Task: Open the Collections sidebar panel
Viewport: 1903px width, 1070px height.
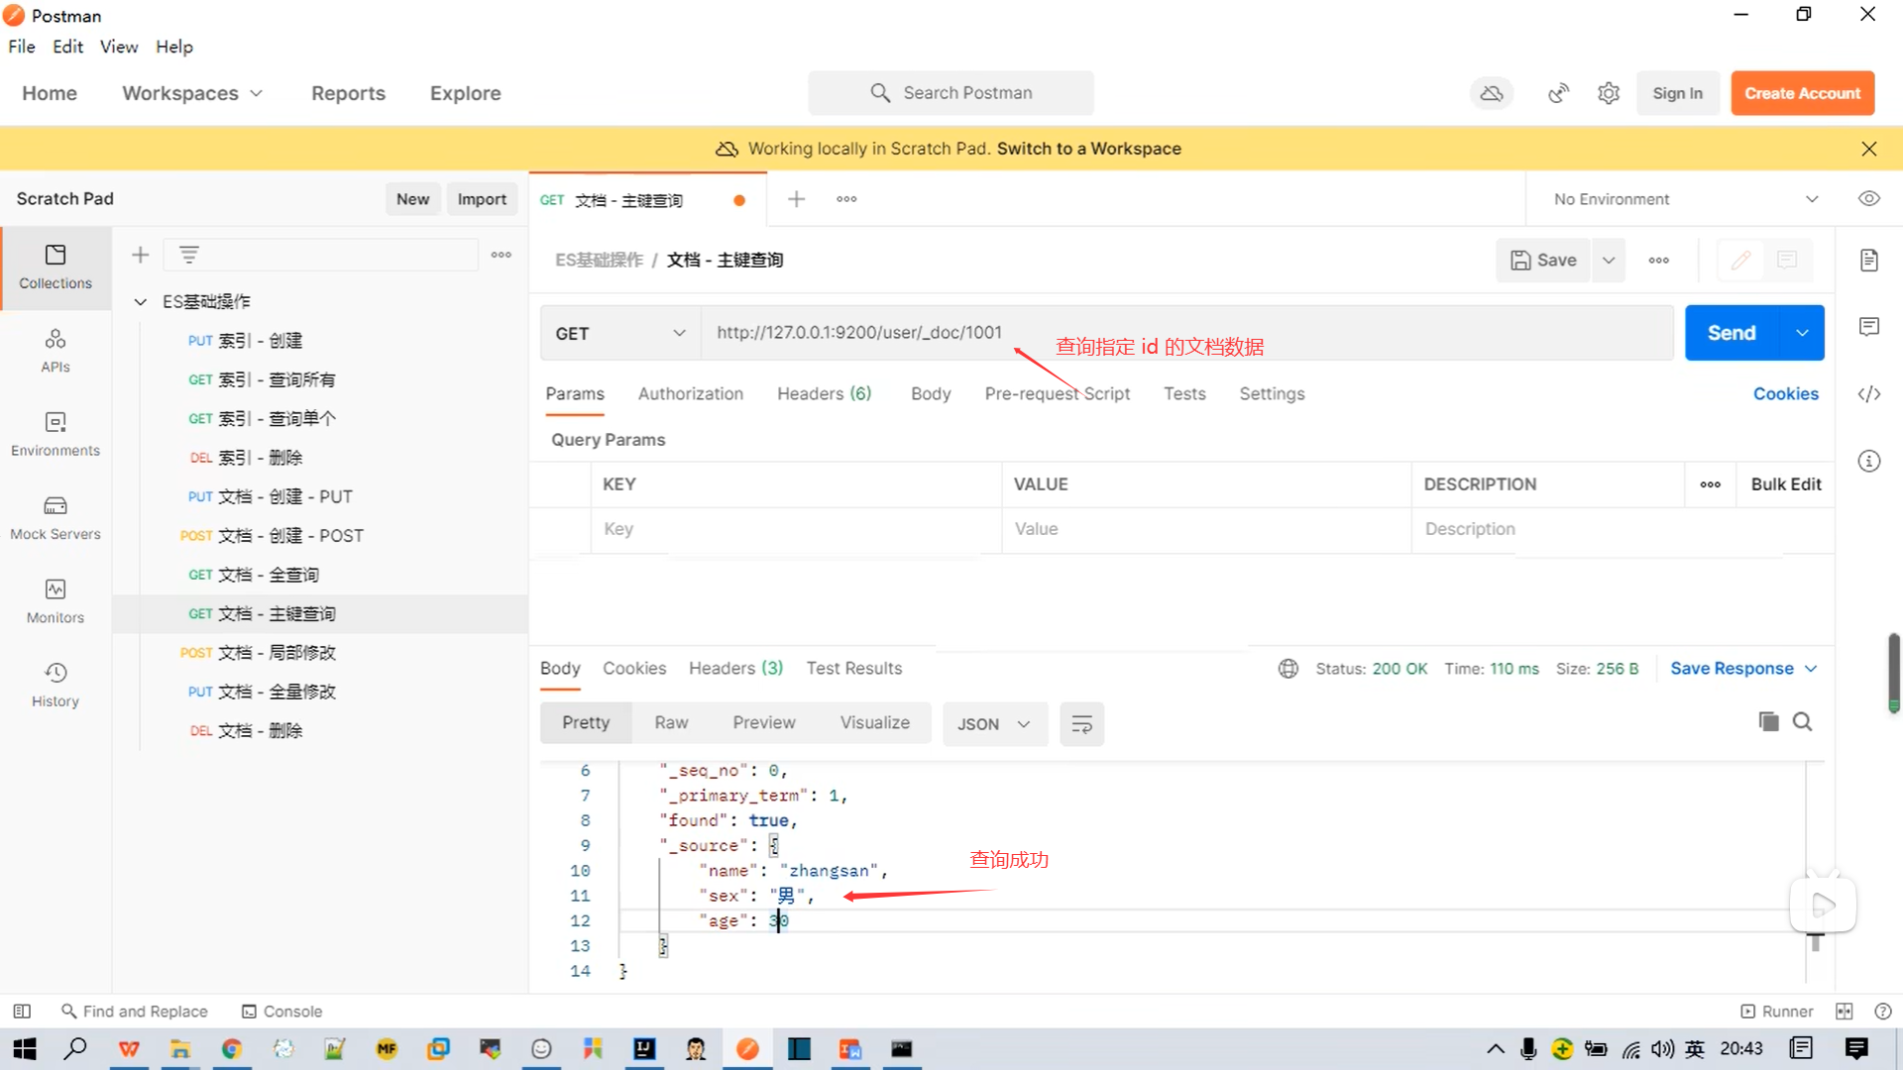Action: (x=56, y=267)
